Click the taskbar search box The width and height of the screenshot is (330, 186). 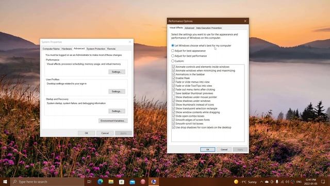pos(47,181)
